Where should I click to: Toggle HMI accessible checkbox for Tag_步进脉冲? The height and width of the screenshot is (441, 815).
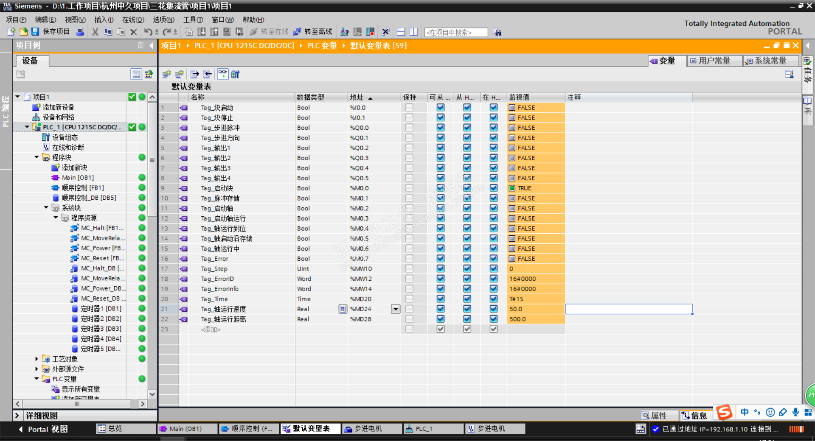click(441, 128)
